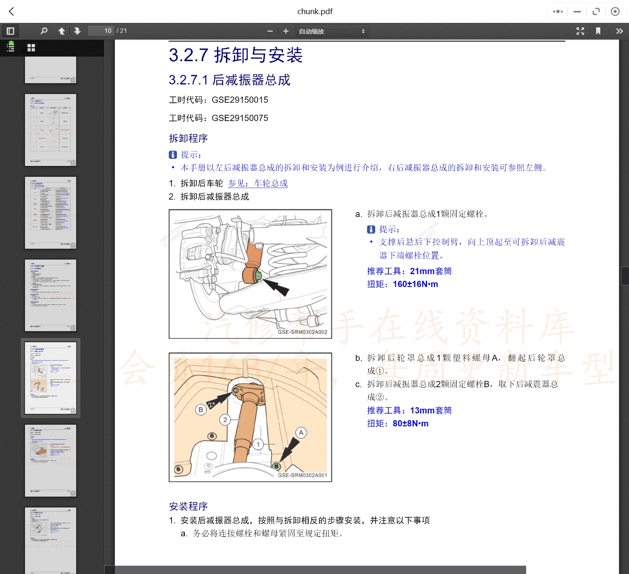Select the highlighted page 10 thumbnail
This screenshot has width=629, height=574.
(x=50, y=377)
